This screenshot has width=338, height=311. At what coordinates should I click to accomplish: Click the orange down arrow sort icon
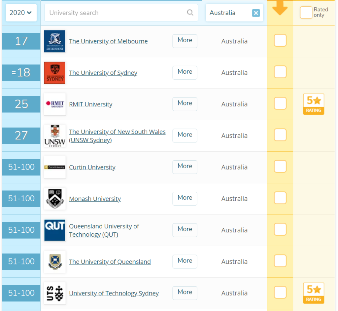[x=280, y=8]
